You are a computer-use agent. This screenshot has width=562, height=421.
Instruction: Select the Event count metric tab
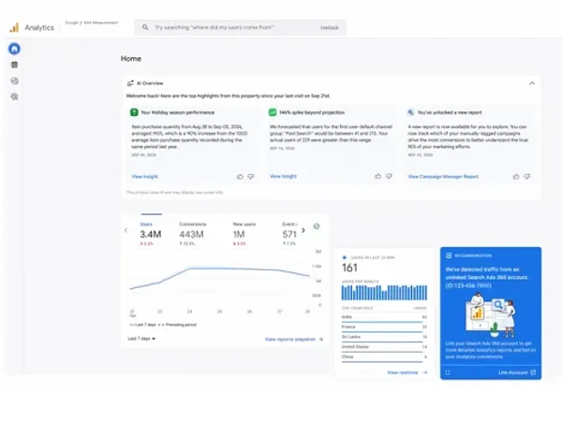click(289, 233)
